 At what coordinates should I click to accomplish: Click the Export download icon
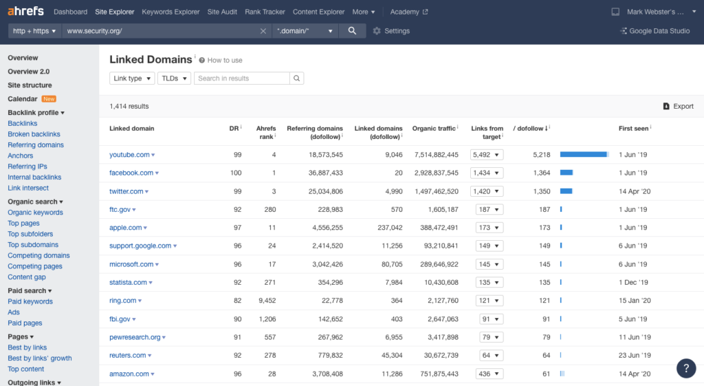pyautogui.click(x=666, y=107)
